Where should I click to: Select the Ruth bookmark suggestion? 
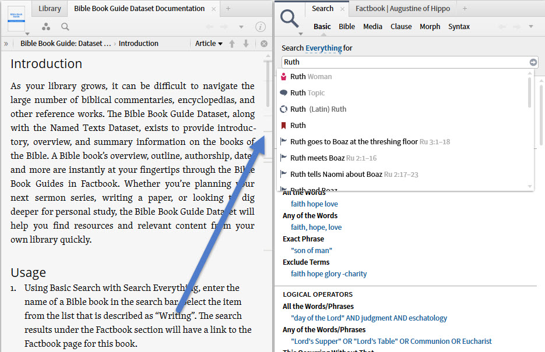403,126
